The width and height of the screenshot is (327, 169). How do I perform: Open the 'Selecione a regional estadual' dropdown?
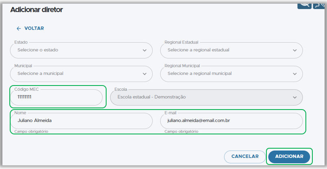(x=231, y=50)
